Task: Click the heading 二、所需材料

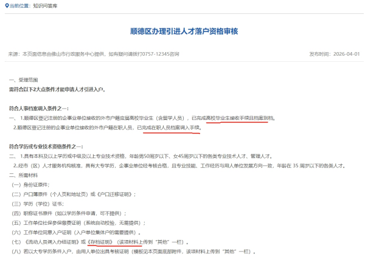Action: (x=23, y=175)
